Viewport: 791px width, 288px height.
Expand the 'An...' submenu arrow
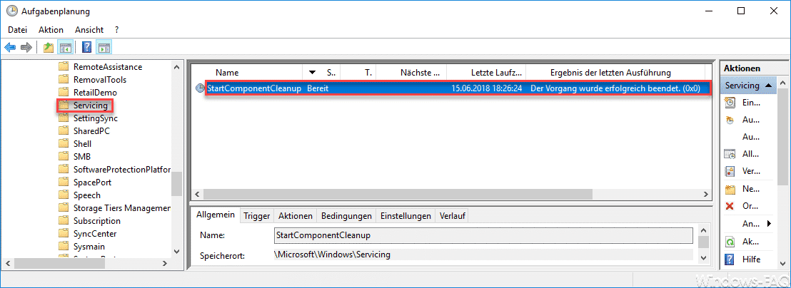pos(770,224)
